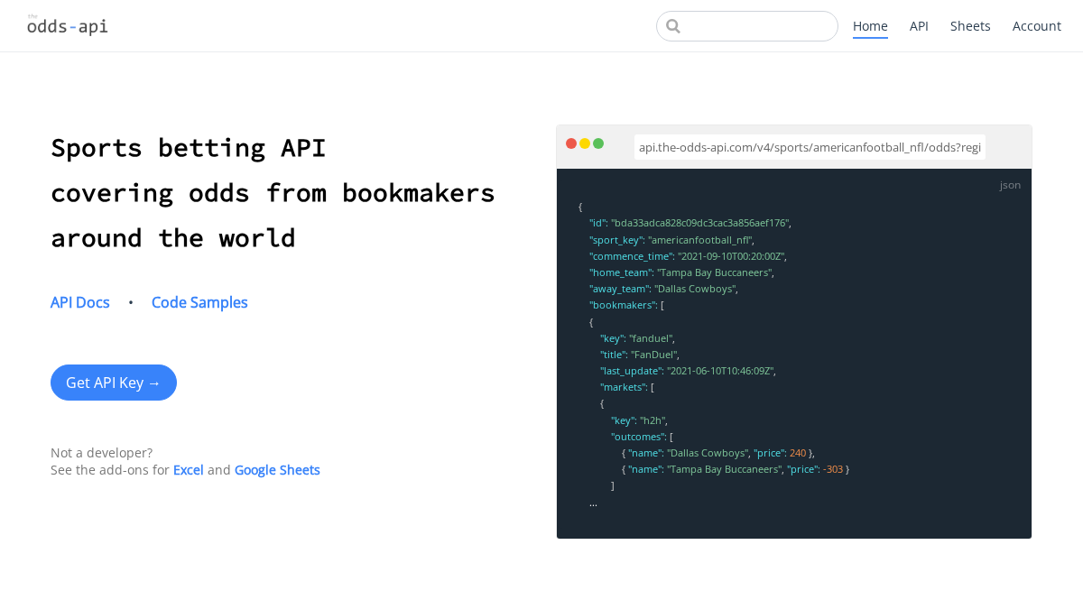1083x609 pixels.
Task: Click the yellow window dot
Action: click(x=585, y=143)
